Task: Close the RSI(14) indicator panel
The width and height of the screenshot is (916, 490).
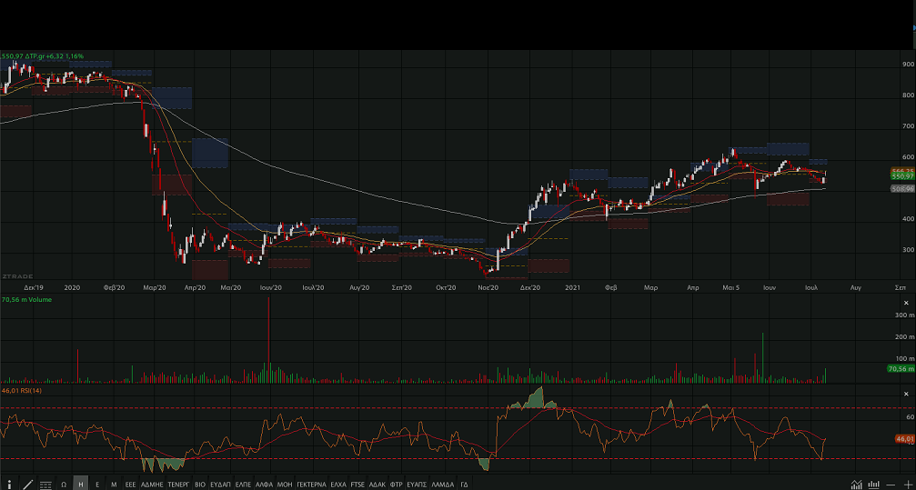Action: (x=906, y=392)
